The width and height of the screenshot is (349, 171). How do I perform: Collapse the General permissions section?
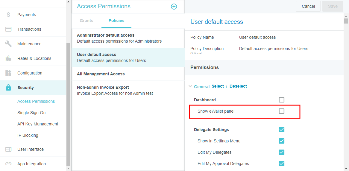[x=190, y=86]
